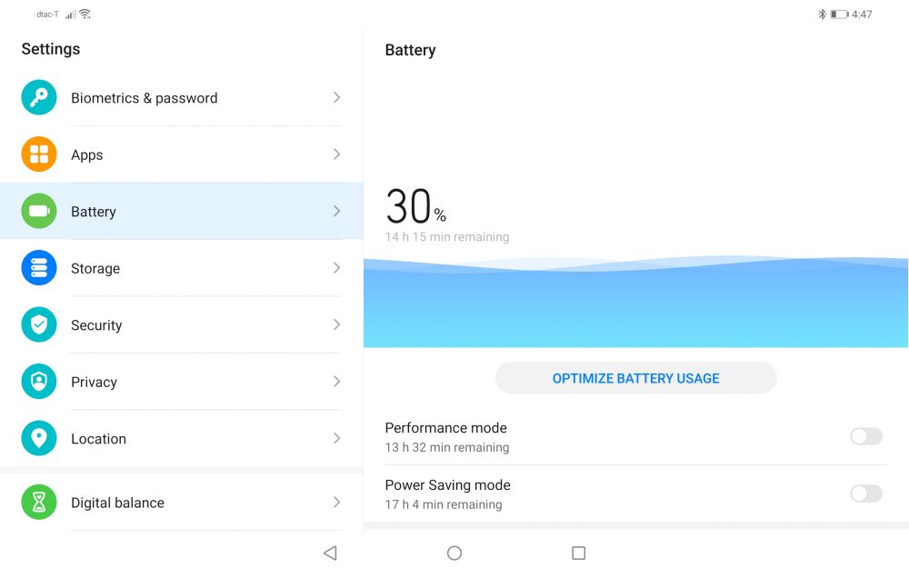The width and height of the screenshot is (909, 568).
Task: Tap the Android back navigation button
Action: pos(331,553)
